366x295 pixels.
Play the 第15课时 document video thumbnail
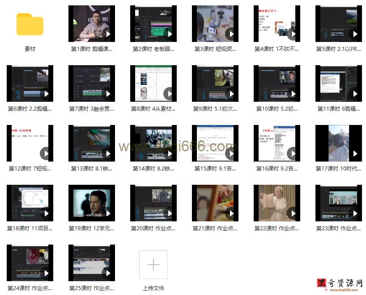215,143
